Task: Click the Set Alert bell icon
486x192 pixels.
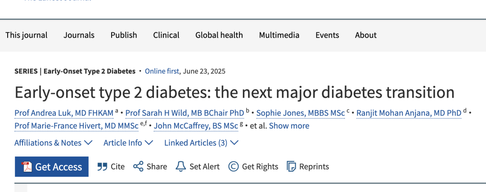Action: (181, 167)
